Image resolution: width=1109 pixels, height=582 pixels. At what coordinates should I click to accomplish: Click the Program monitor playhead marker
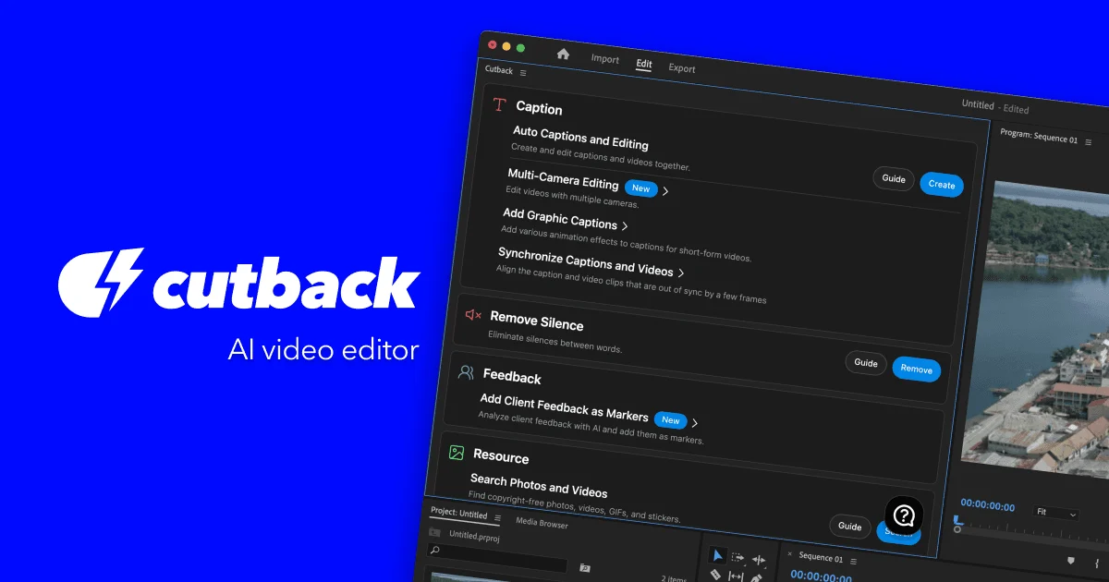click(x=957, y=525)
